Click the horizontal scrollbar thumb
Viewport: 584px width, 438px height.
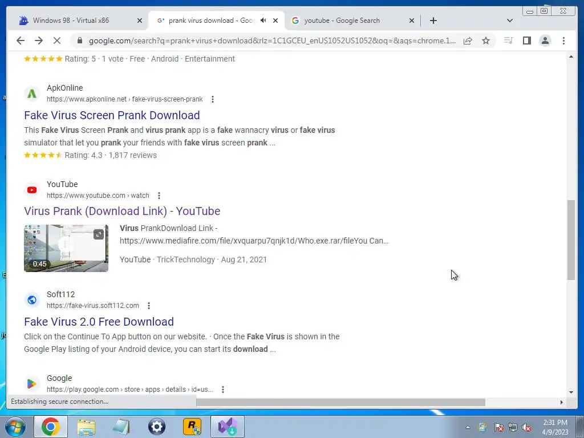[341, 402]
